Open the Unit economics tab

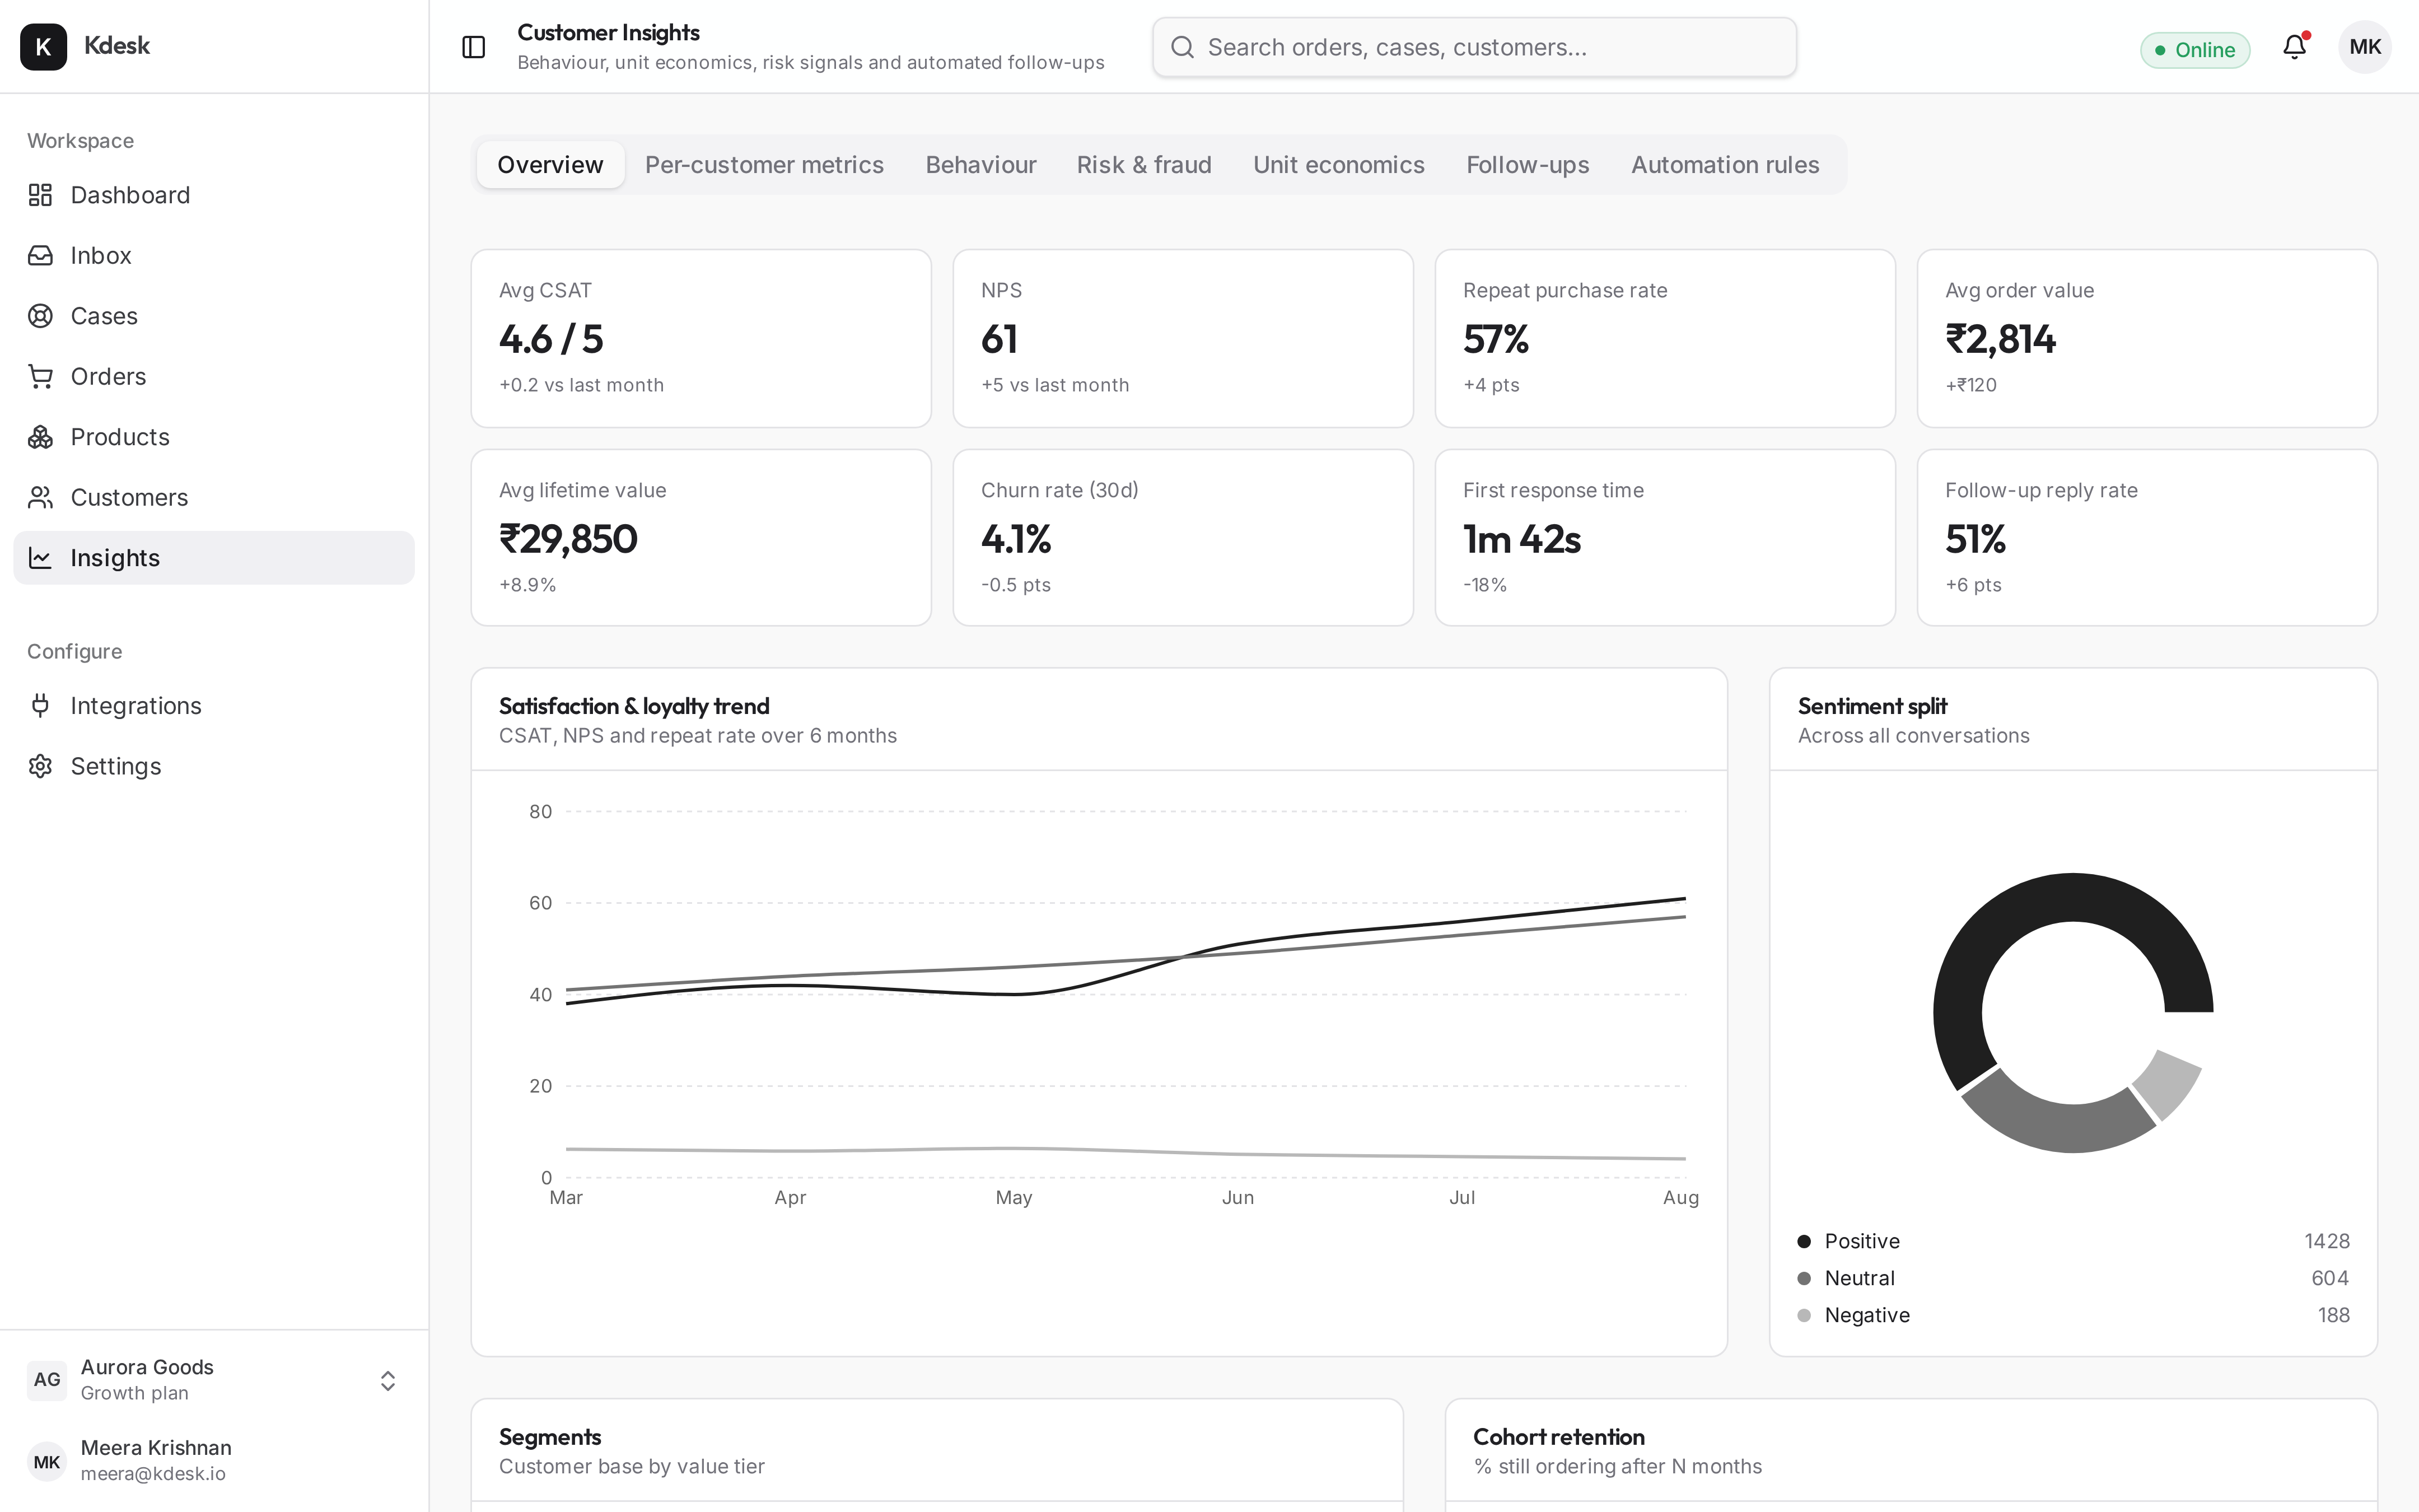click(1339, 165)
